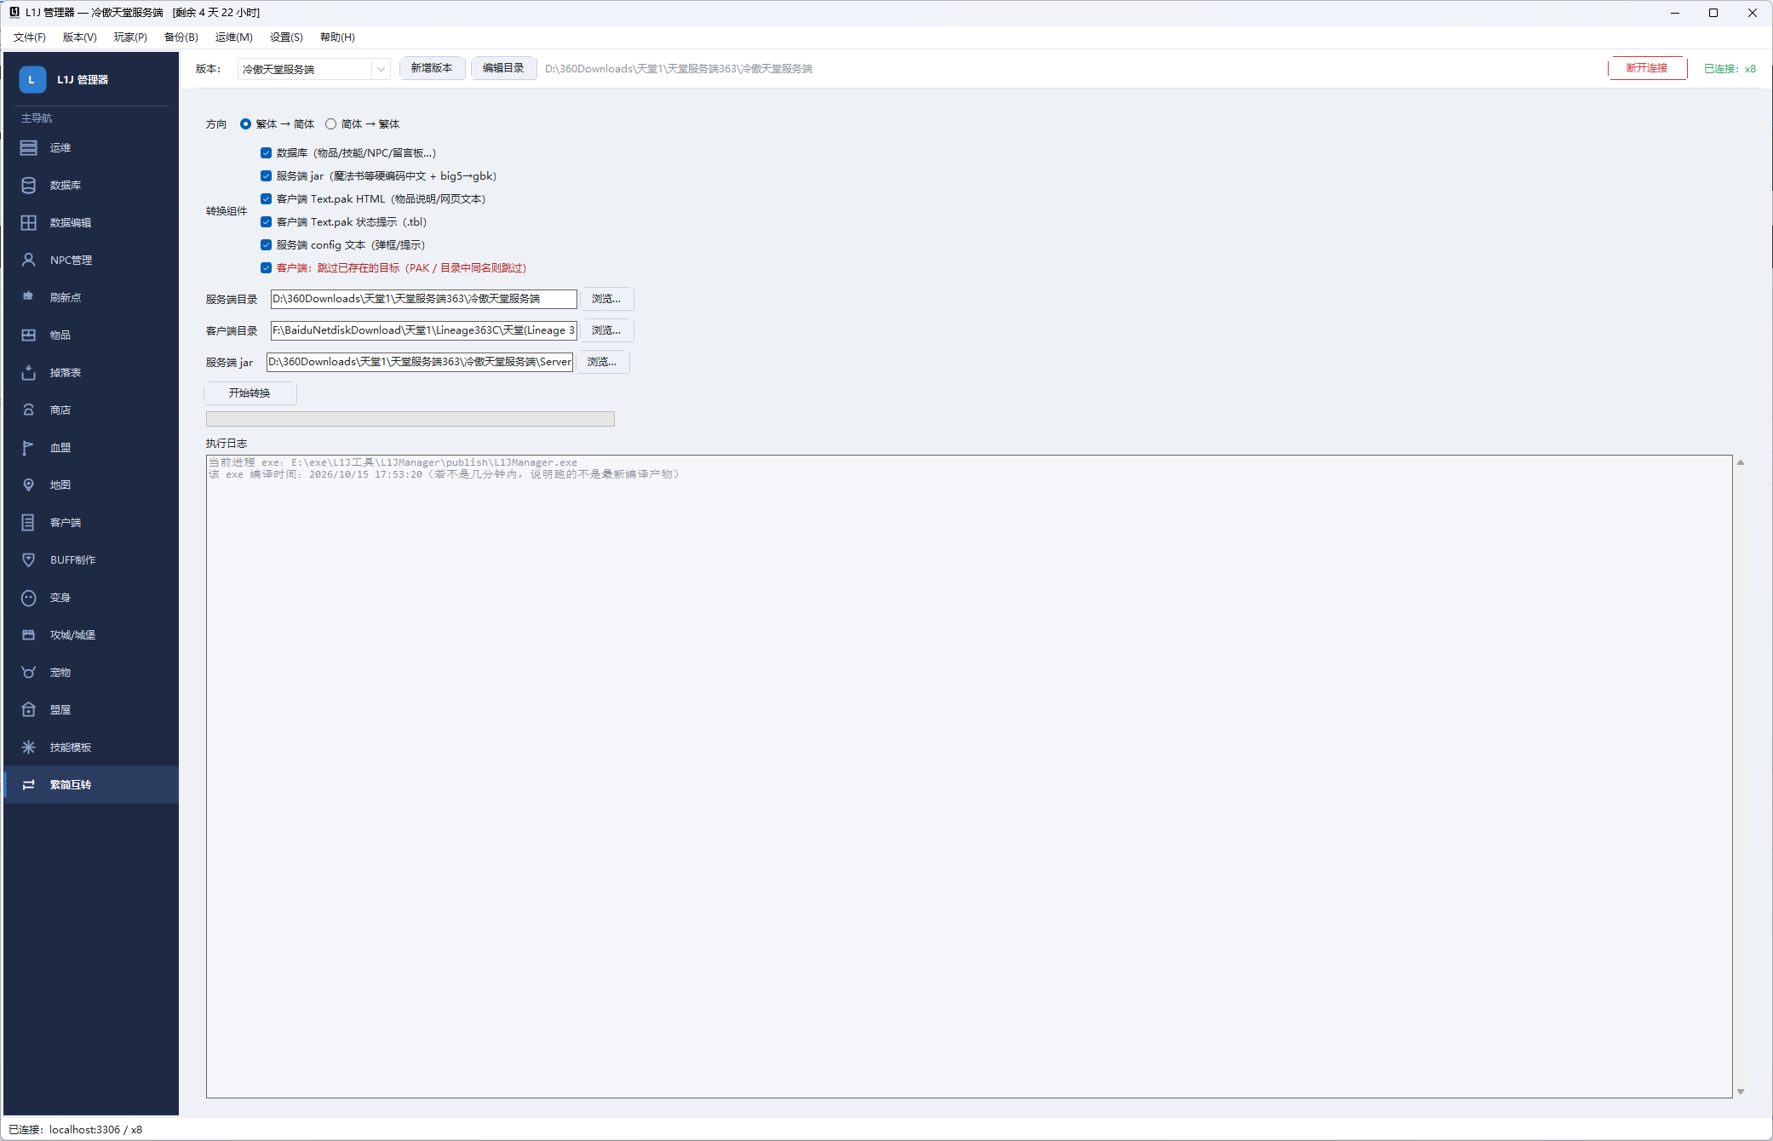Screen dimensions: 1773x1141
Task: Click the 客户端目录 path input field
Action: click(x=423, y=330)
